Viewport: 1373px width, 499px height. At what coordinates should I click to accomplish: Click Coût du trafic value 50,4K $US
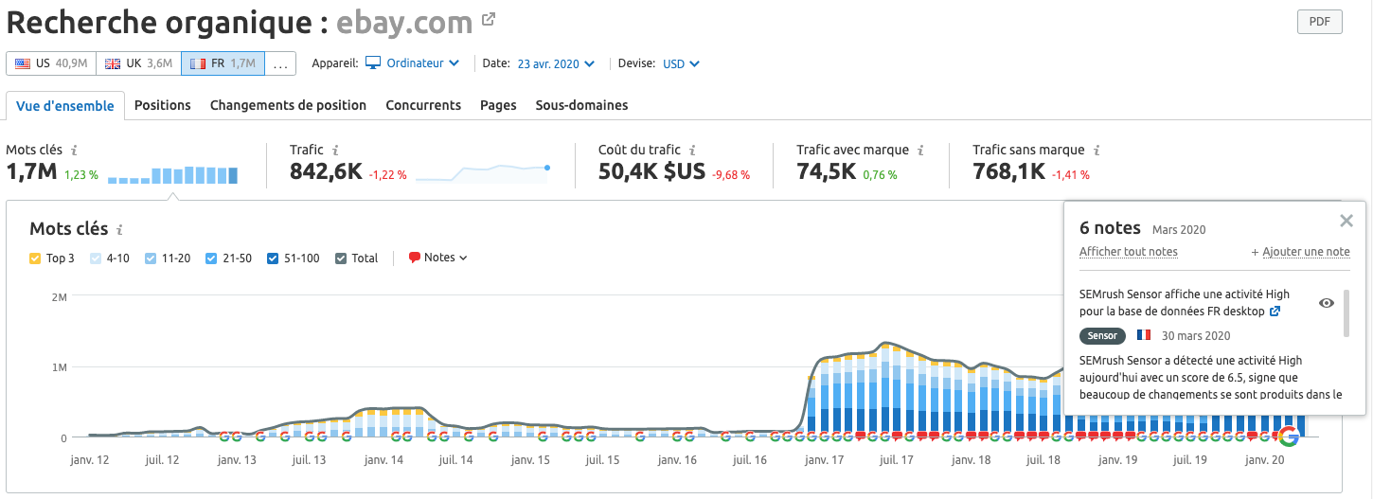651,171
